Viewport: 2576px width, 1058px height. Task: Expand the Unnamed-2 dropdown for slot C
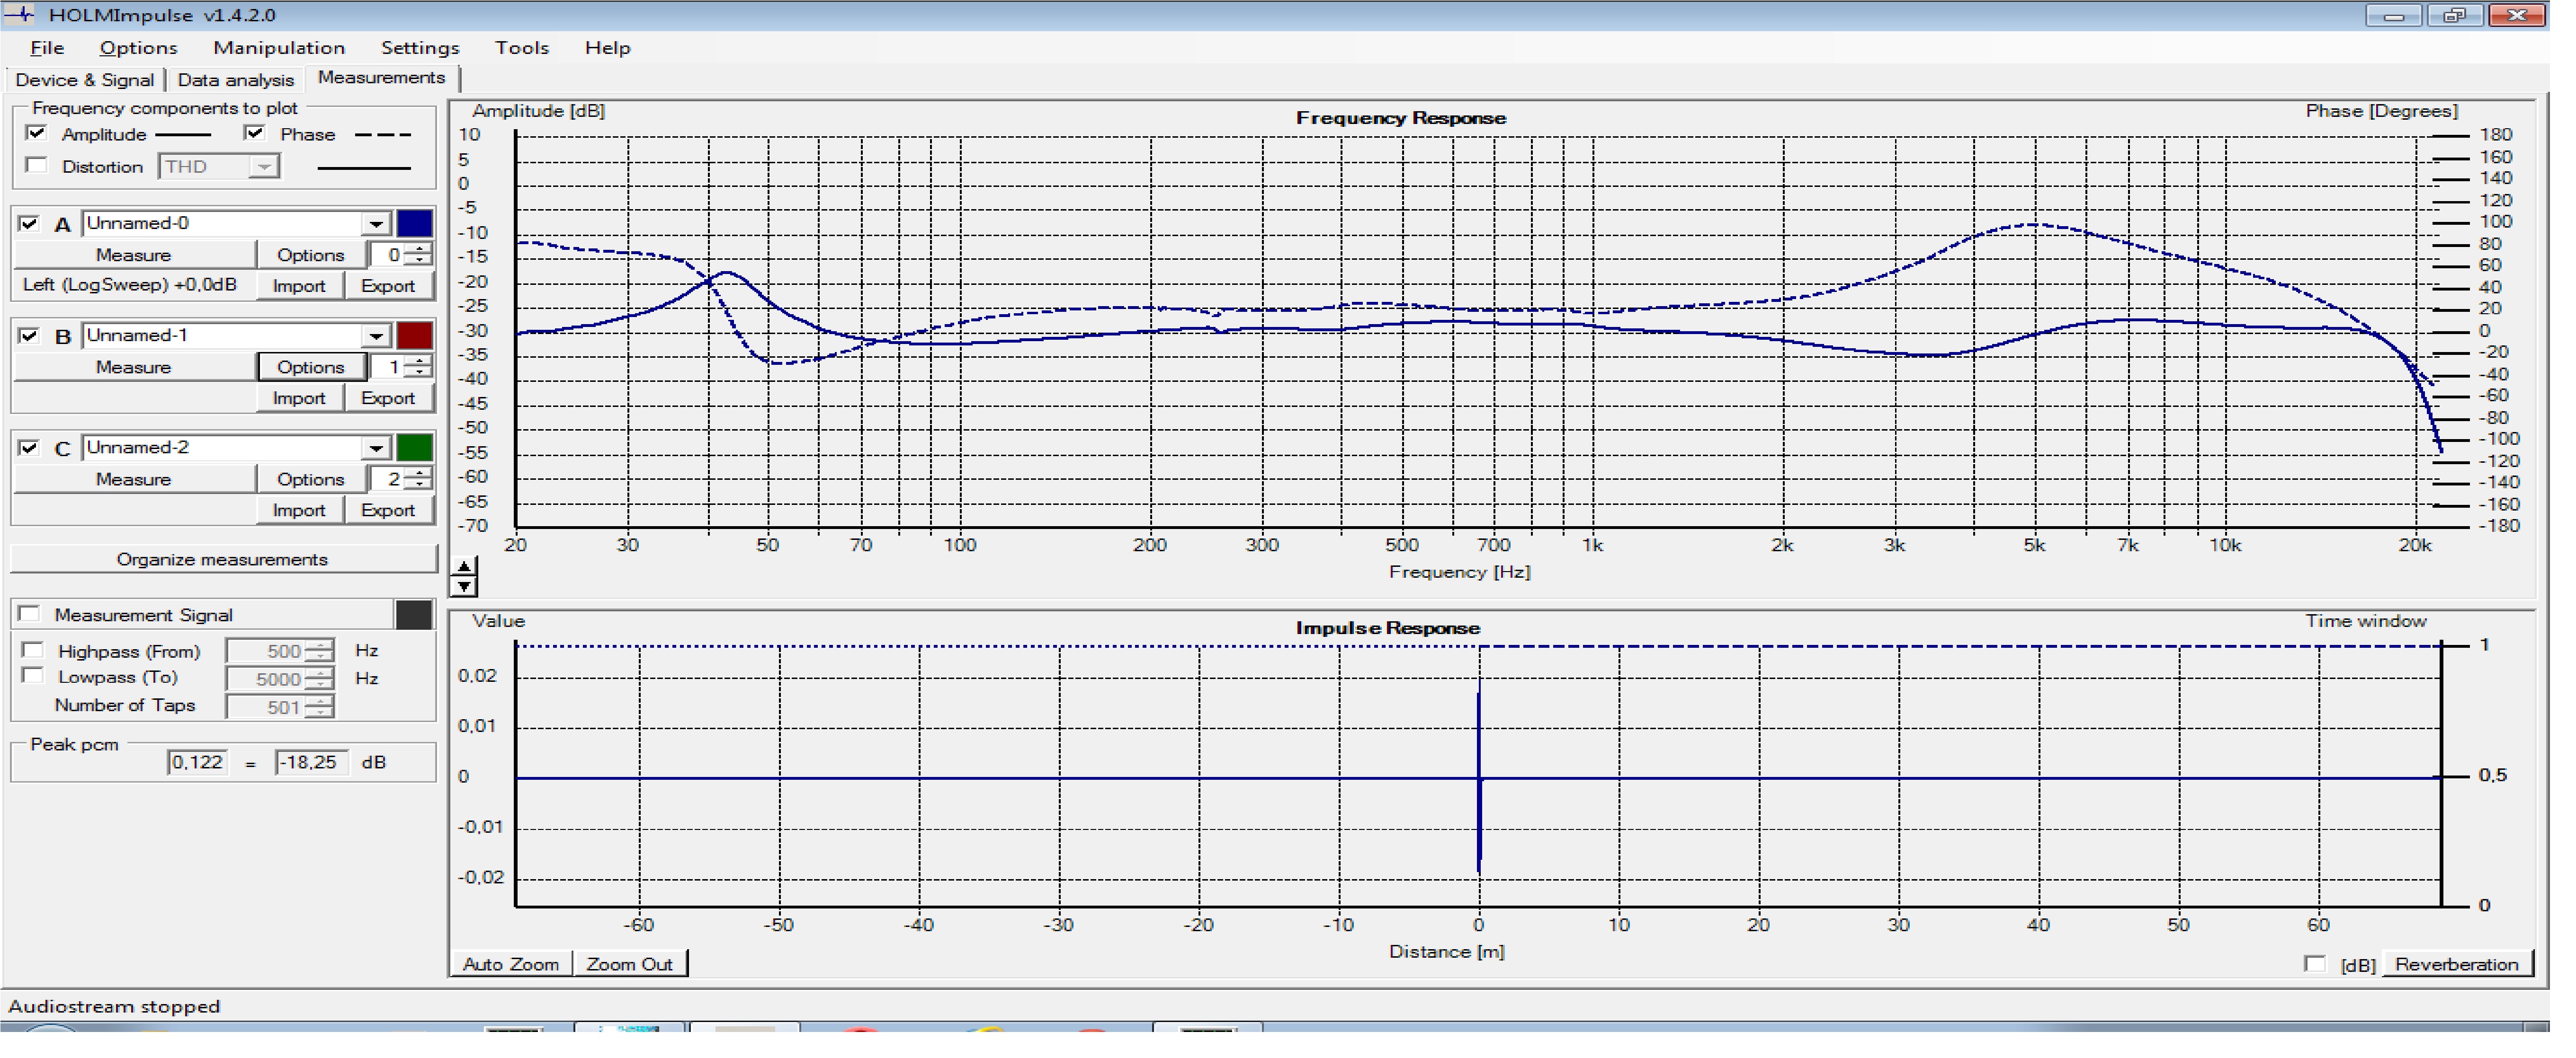click(x=376, y=449)
